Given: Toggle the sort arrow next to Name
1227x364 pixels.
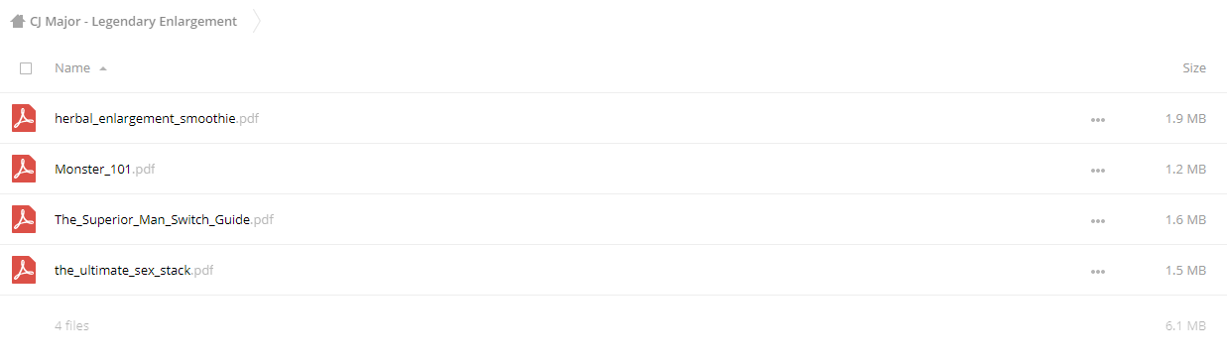Looking at the screenshot, I should click(x=103, y=68).
